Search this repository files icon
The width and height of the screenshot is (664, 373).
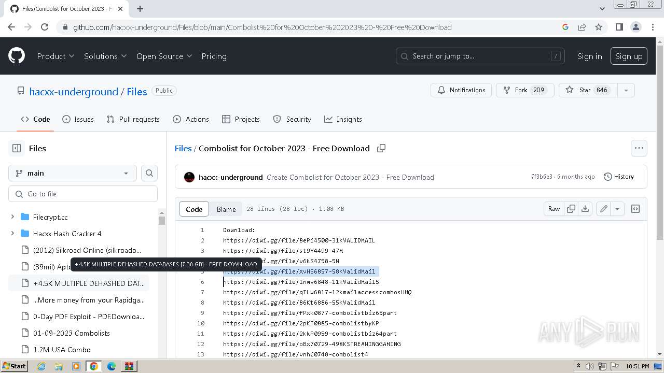click(149, 173)
